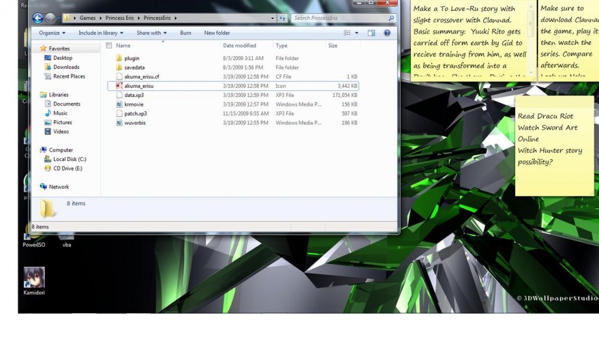This screenshot has width=599, height=337.
Task: Click the New folder button
Action: pos(217,33)
